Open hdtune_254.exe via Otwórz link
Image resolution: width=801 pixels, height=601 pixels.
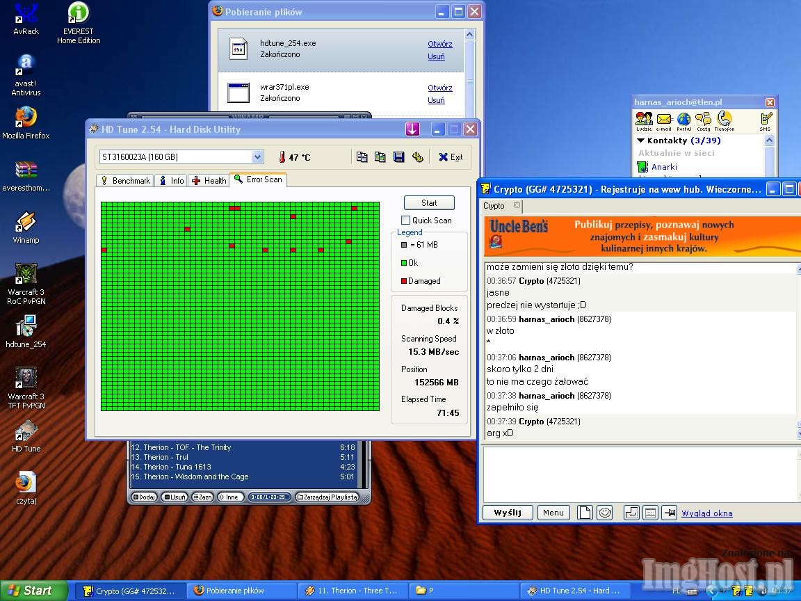pyautogui.click(x=440, y=44)
